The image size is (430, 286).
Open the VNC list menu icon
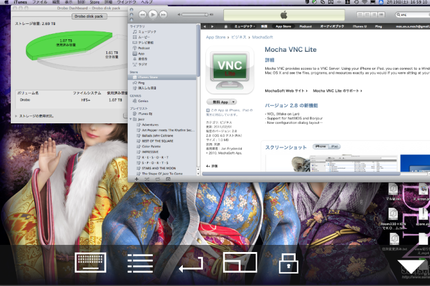(140, 263)
